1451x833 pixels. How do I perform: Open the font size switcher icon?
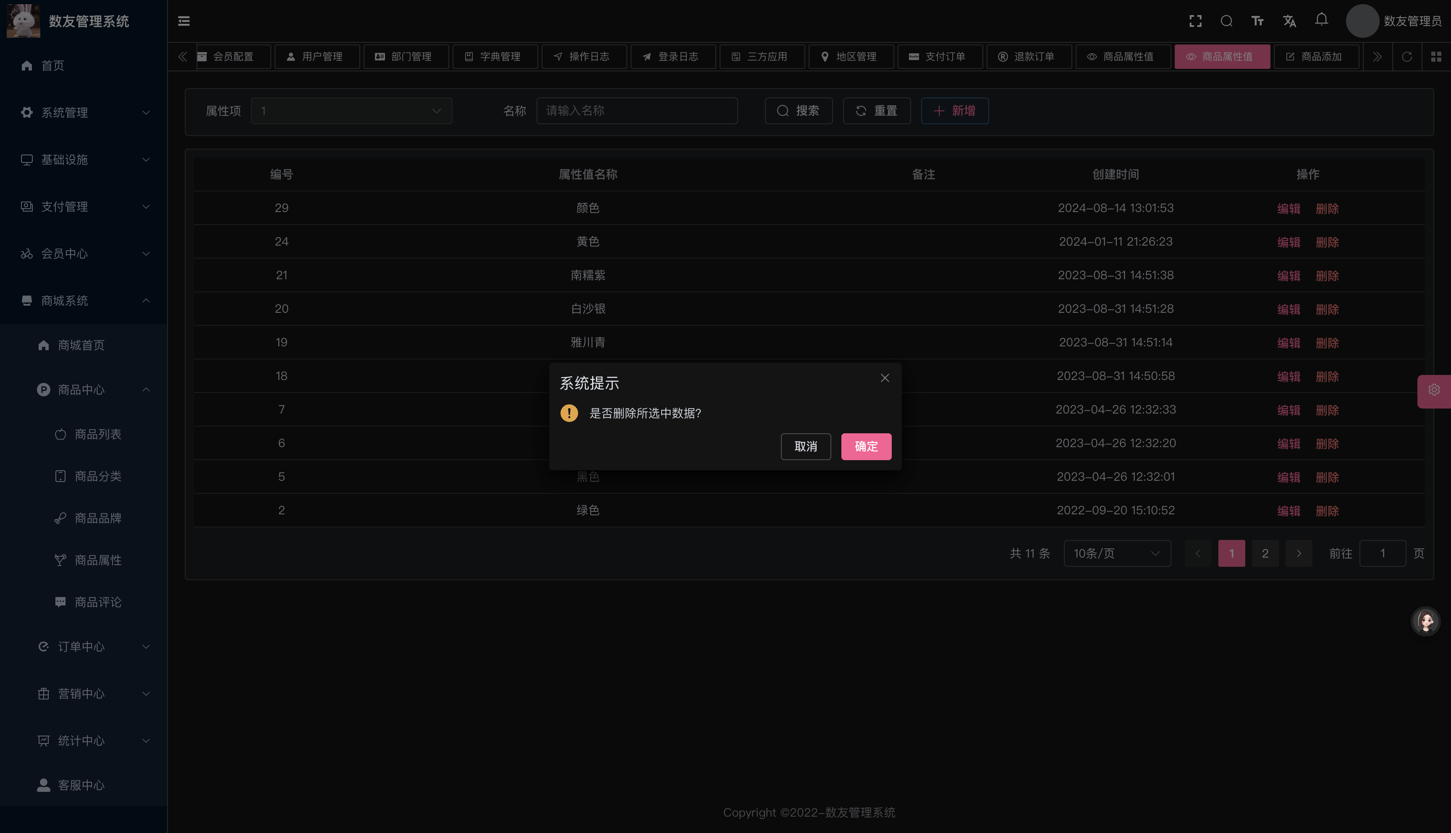(1258, 21)
